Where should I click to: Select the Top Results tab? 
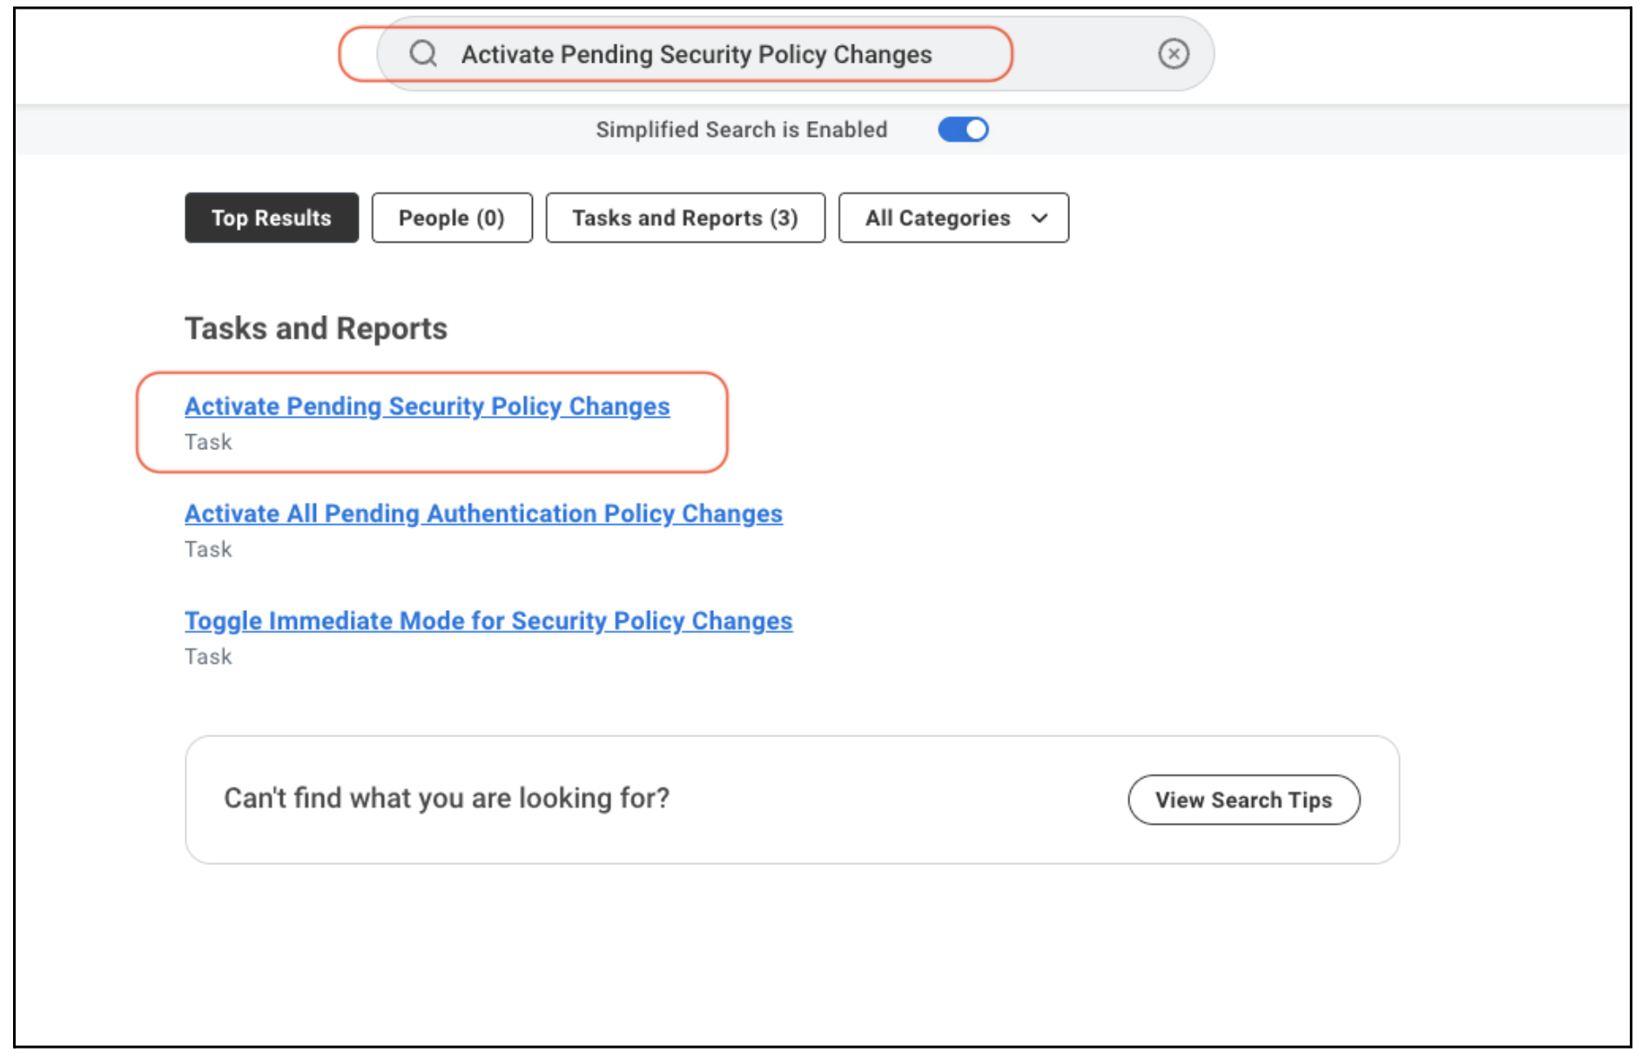click(272, 218)
